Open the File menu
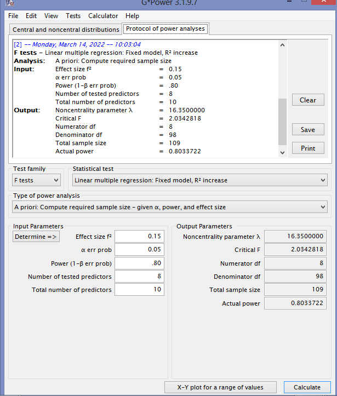Screen dimensions: 337x396 (13, 16)
